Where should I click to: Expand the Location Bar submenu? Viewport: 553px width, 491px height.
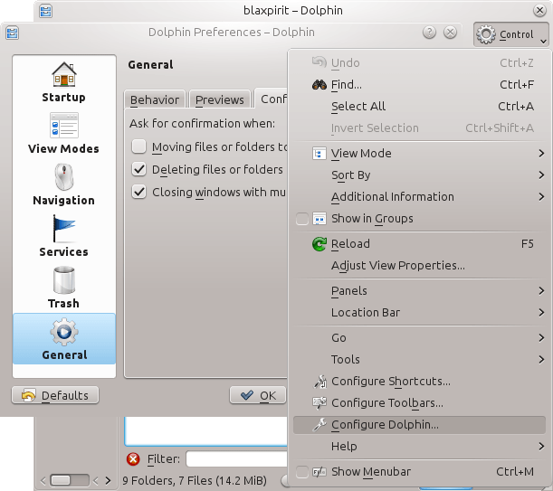click(x=419, y=313)
